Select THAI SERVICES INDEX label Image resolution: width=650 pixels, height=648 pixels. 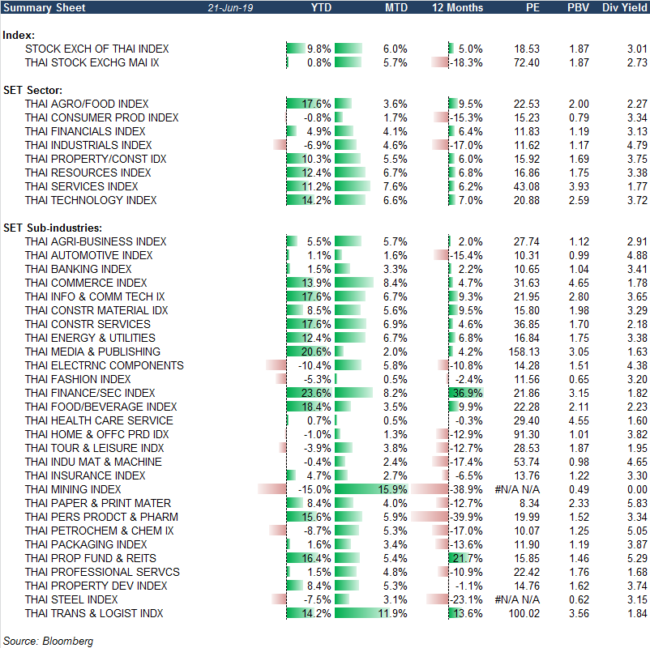coord(81,186)
